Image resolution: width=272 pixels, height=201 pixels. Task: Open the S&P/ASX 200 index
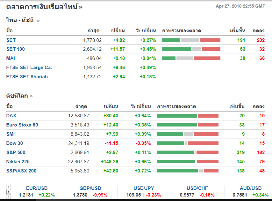21,171
